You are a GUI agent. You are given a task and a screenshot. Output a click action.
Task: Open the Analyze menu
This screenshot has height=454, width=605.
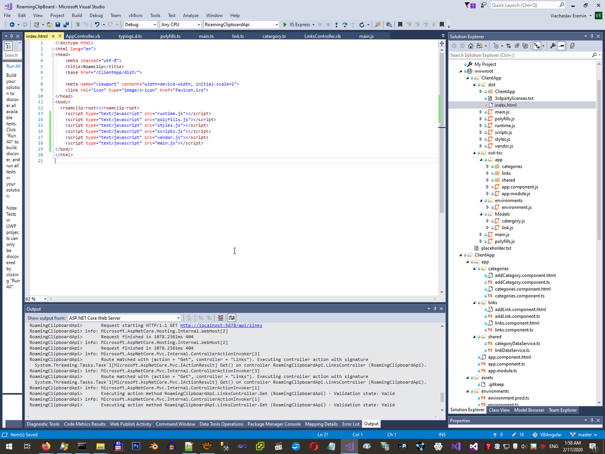(191, 16)
